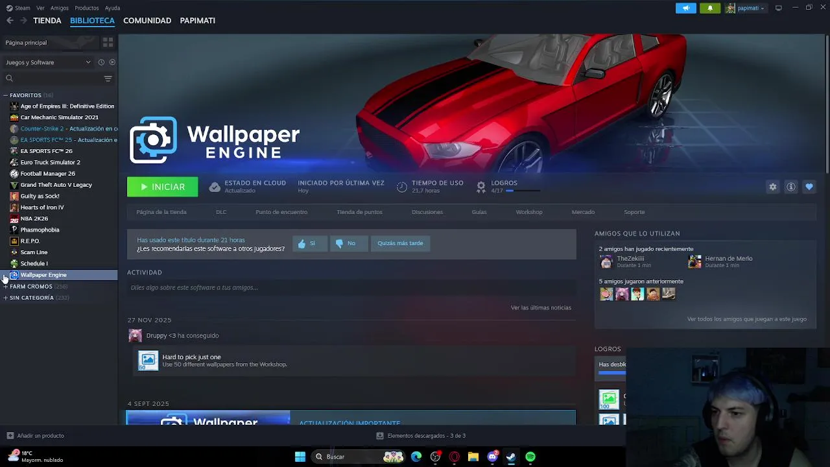Open Tienda de puntos tab
Viewport: 830px width, 467px height.
(x=359, y=212)
